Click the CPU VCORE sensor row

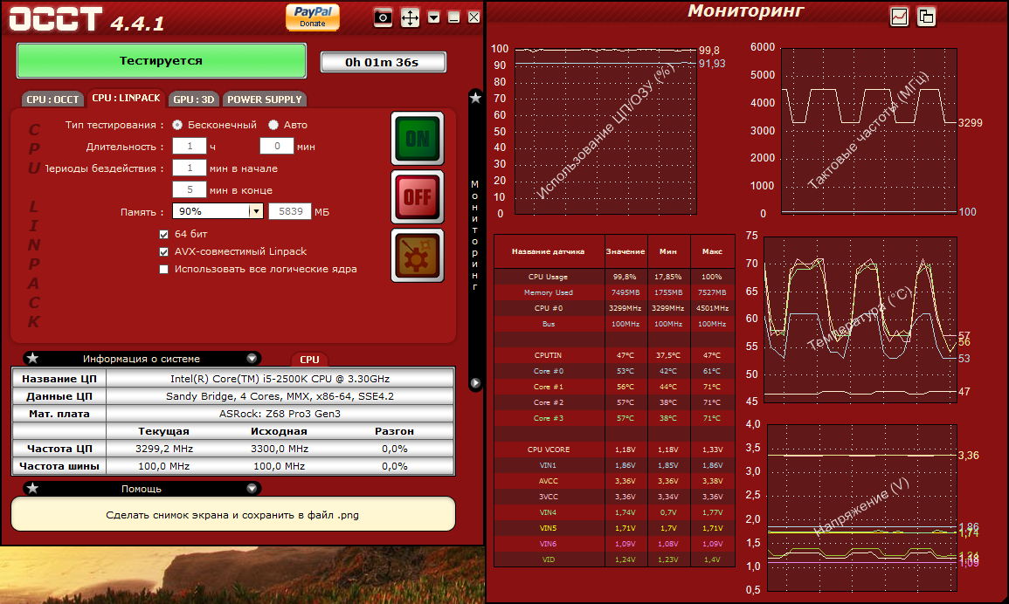click(614, 450)
